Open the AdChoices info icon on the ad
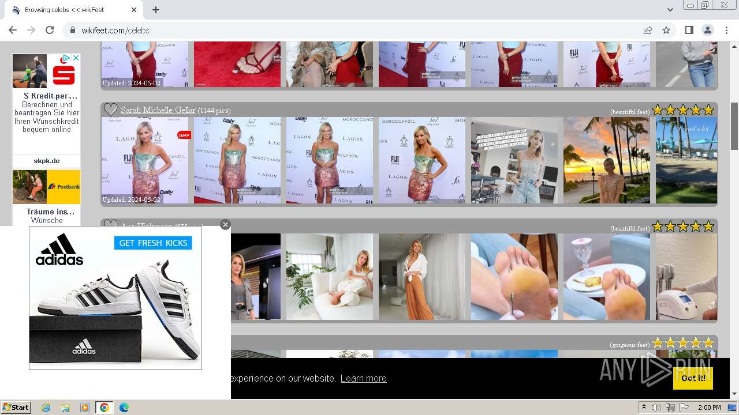Image resolution: width=739 pixels, height=415 pixels. coord(66,58)
